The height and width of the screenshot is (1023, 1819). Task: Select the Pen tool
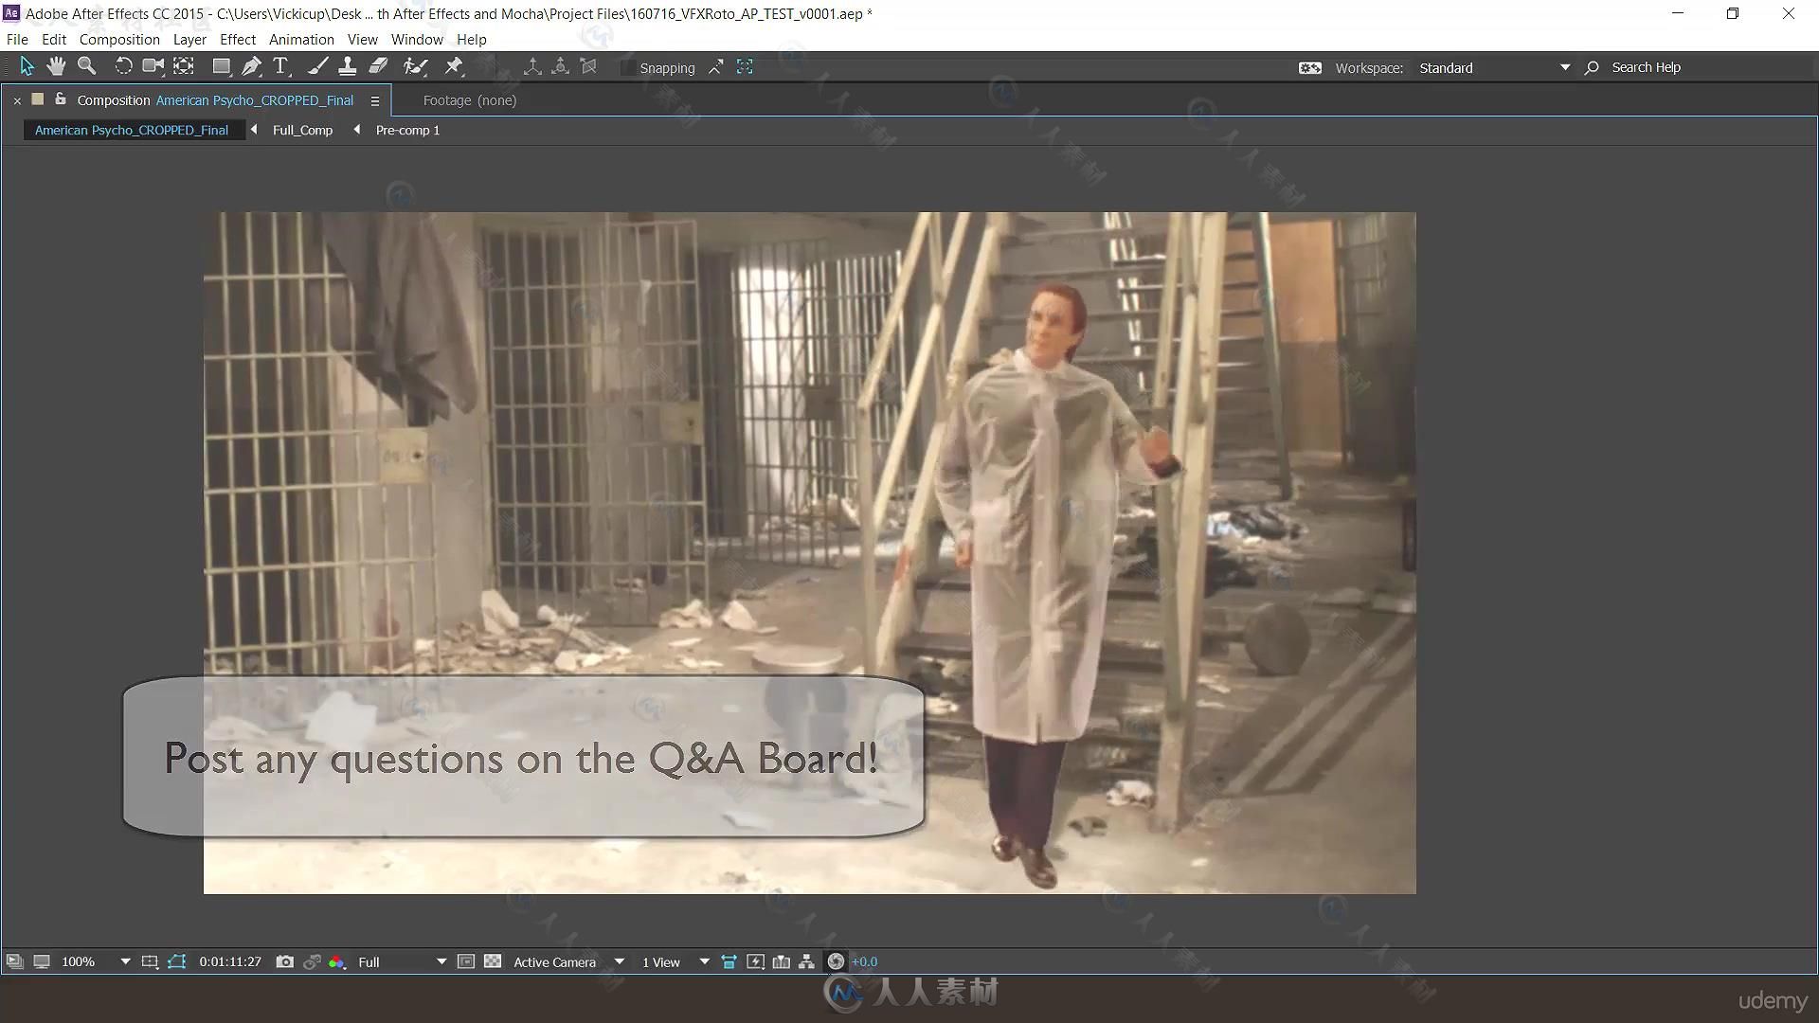(x=251, y=66)
